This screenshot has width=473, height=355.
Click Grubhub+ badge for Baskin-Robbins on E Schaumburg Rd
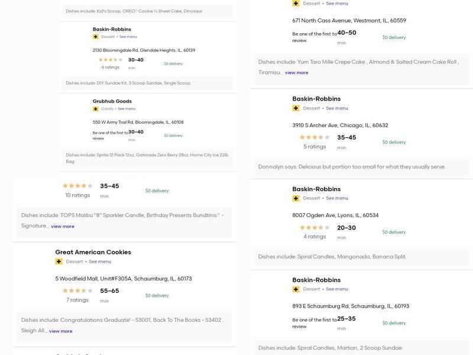click(x=296, y=289)
